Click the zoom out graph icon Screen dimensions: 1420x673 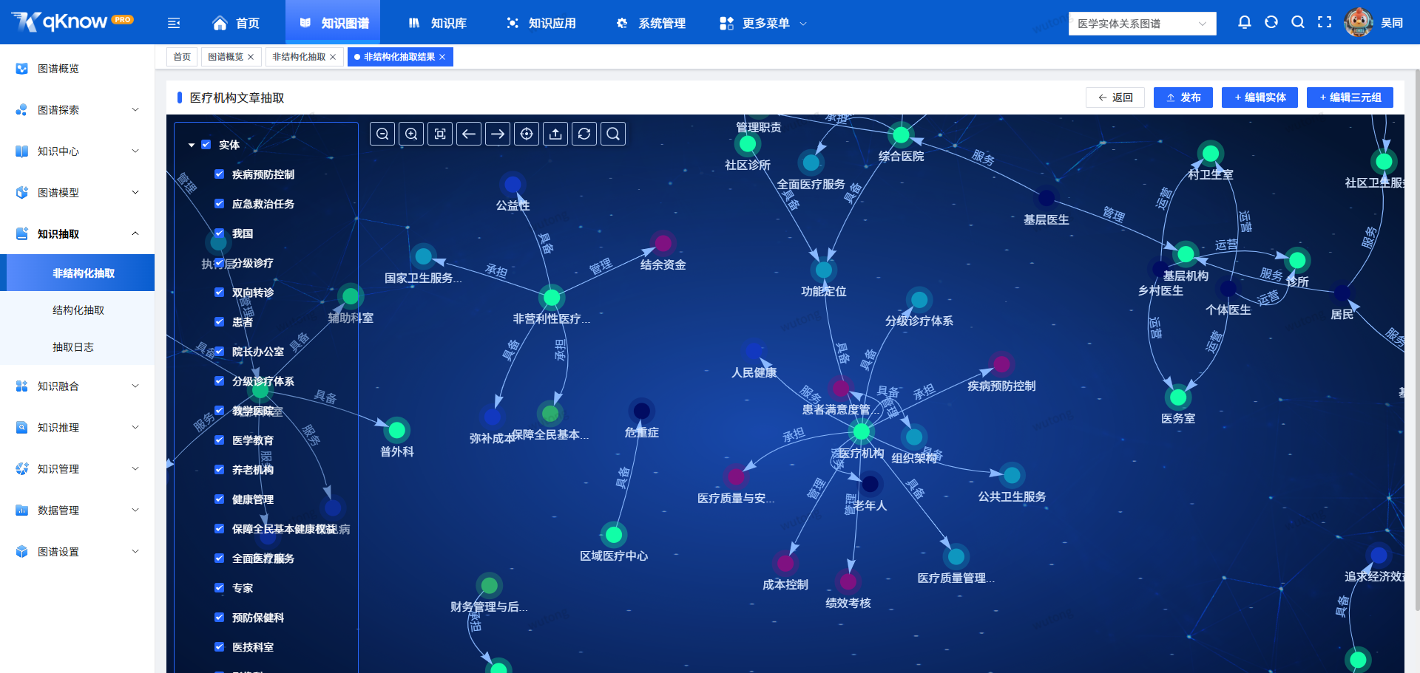382,134
